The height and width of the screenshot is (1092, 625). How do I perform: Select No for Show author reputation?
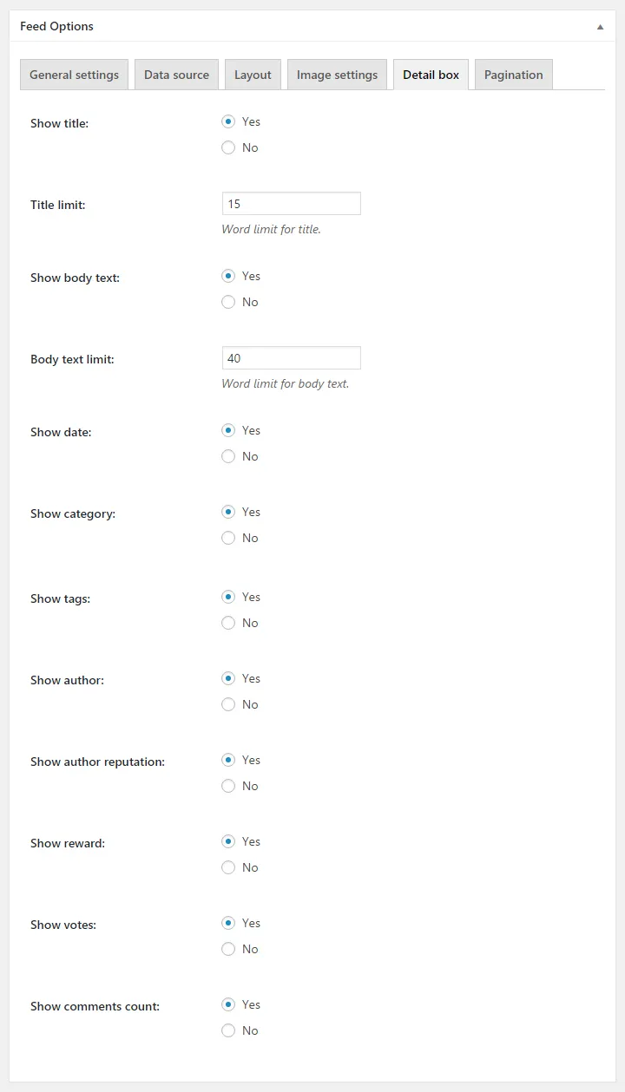pos(228,786)
